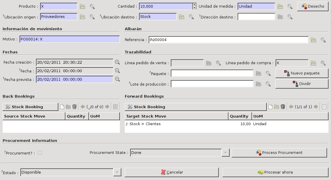Search icon beside Línea pedido de compra

323,63
